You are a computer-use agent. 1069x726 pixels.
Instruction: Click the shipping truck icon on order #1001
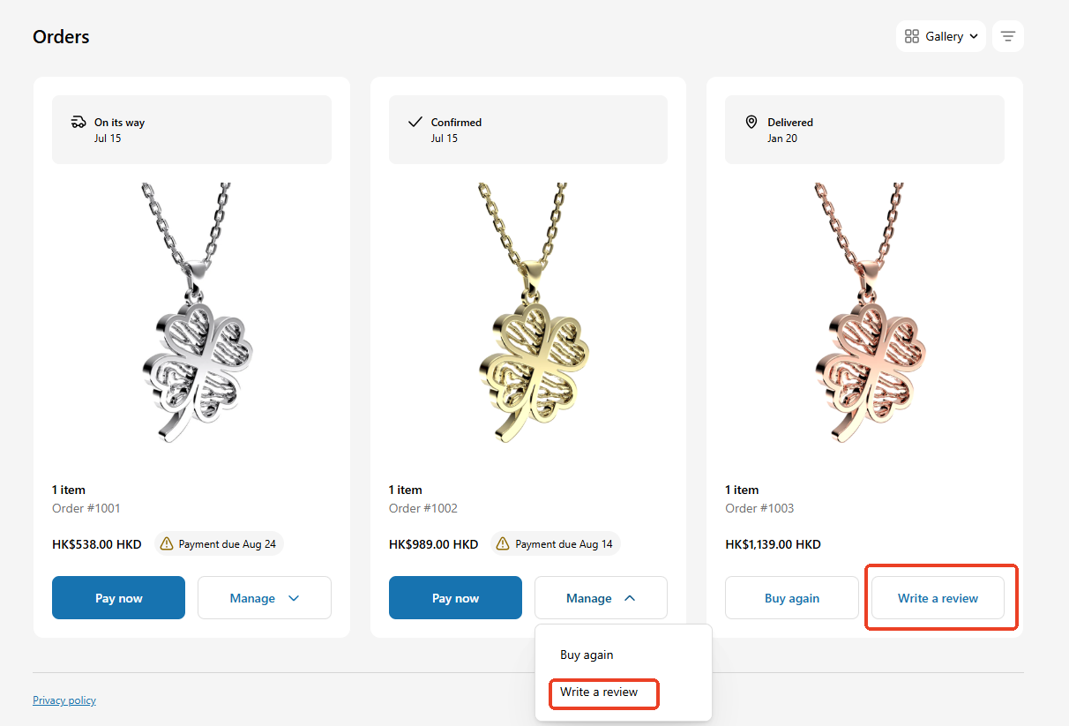tap(78, 122)
